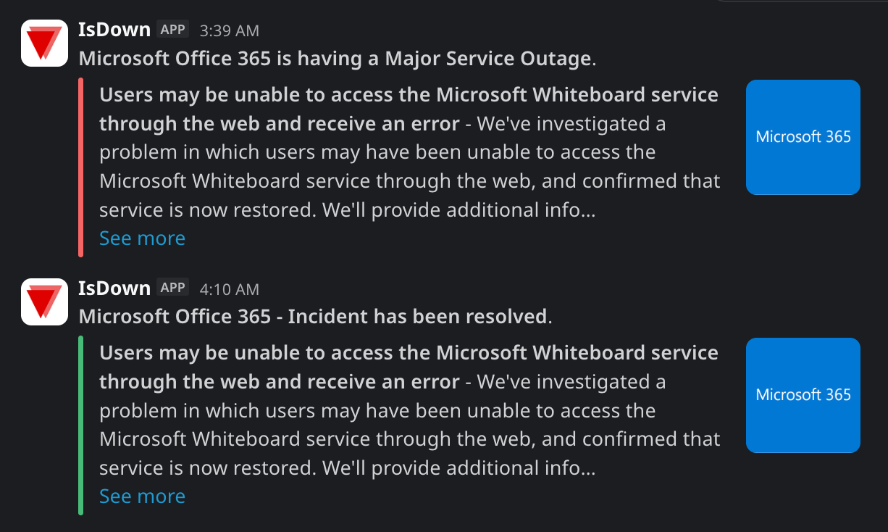
Task: Click the green attachment bar on the resolved message
Action: [81, 425]
